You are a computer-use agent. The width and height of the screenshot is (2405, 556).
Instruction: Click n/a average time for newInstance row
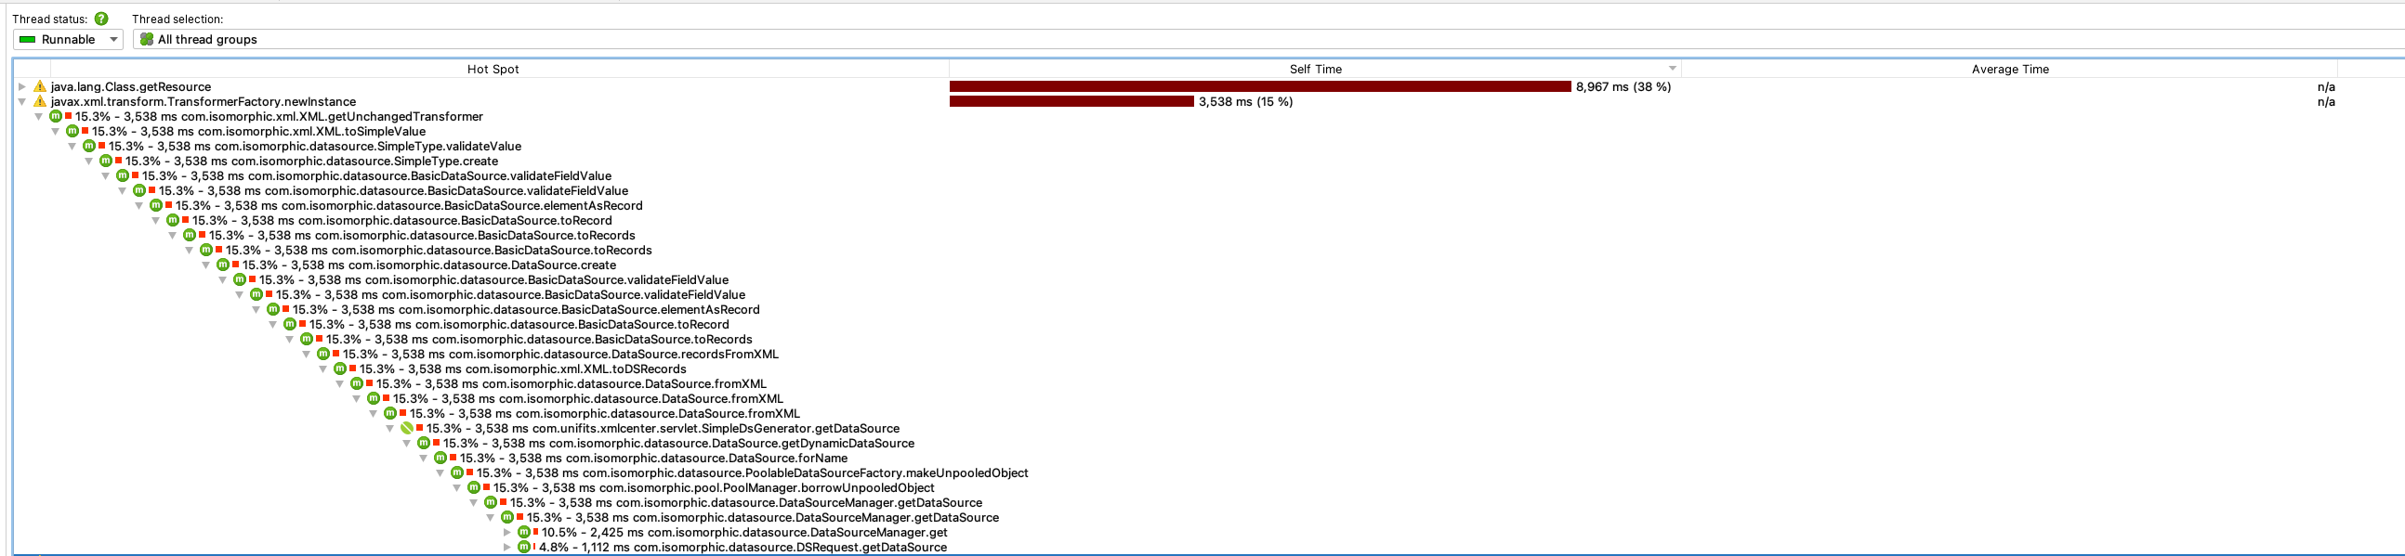pos(2326,102)
